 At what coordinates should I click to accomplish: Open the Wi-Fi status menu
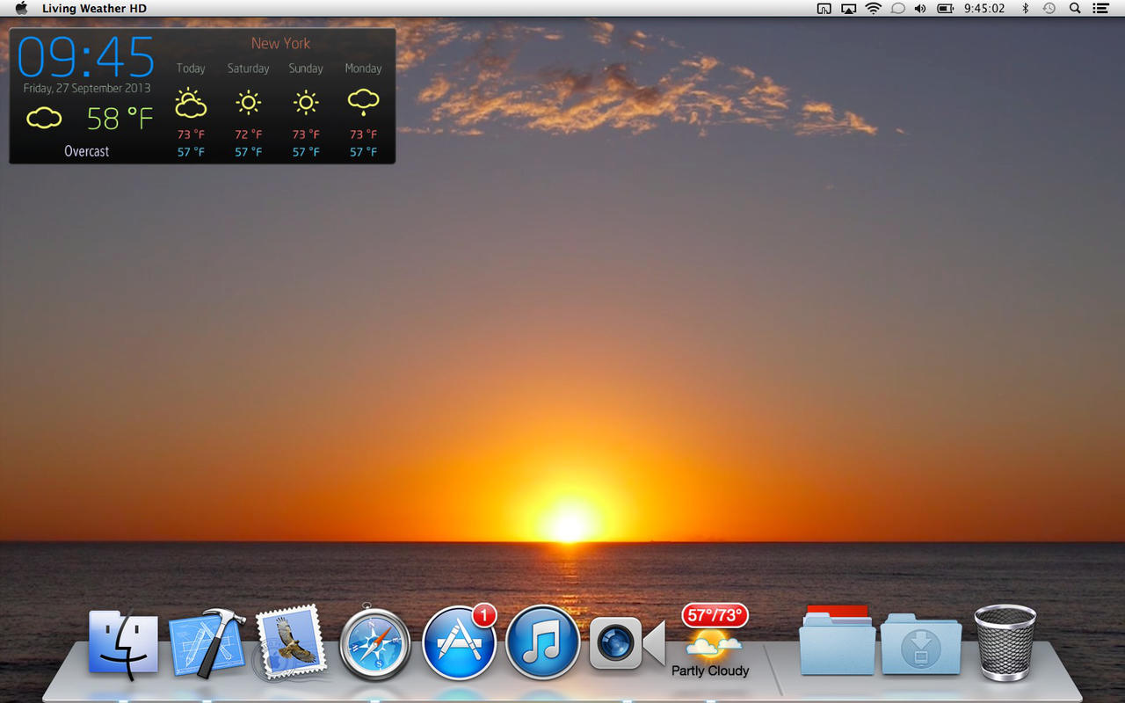tap(873, 9)
